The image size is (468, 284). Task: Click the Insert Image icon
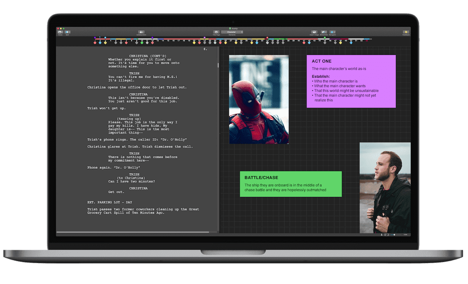pyautogui.click(x=314, y=32)
